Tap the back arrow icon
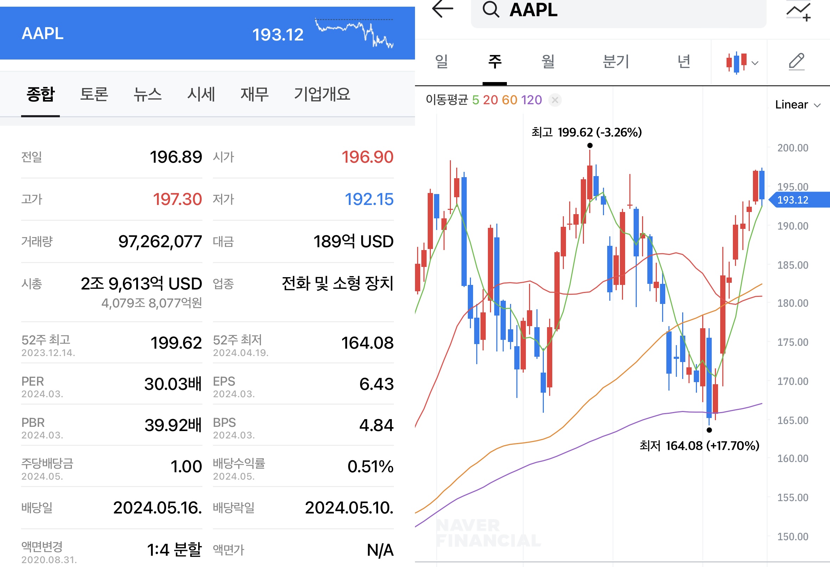830x567 pixels. 442,9
